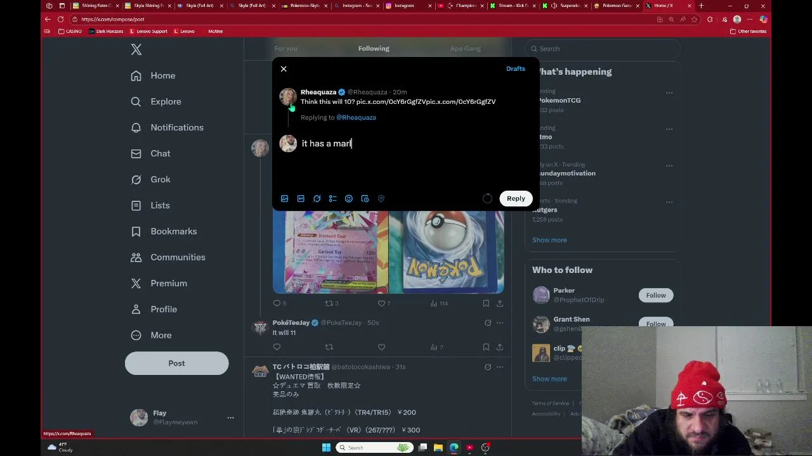Screen dimensions: 812x456
Task: Go to Home in the sidebar
Action: point(153,75)
